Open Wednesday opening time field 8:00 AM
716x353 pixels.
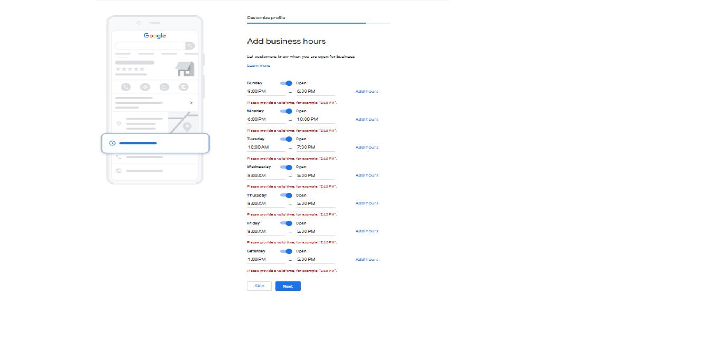coord(266,175)
